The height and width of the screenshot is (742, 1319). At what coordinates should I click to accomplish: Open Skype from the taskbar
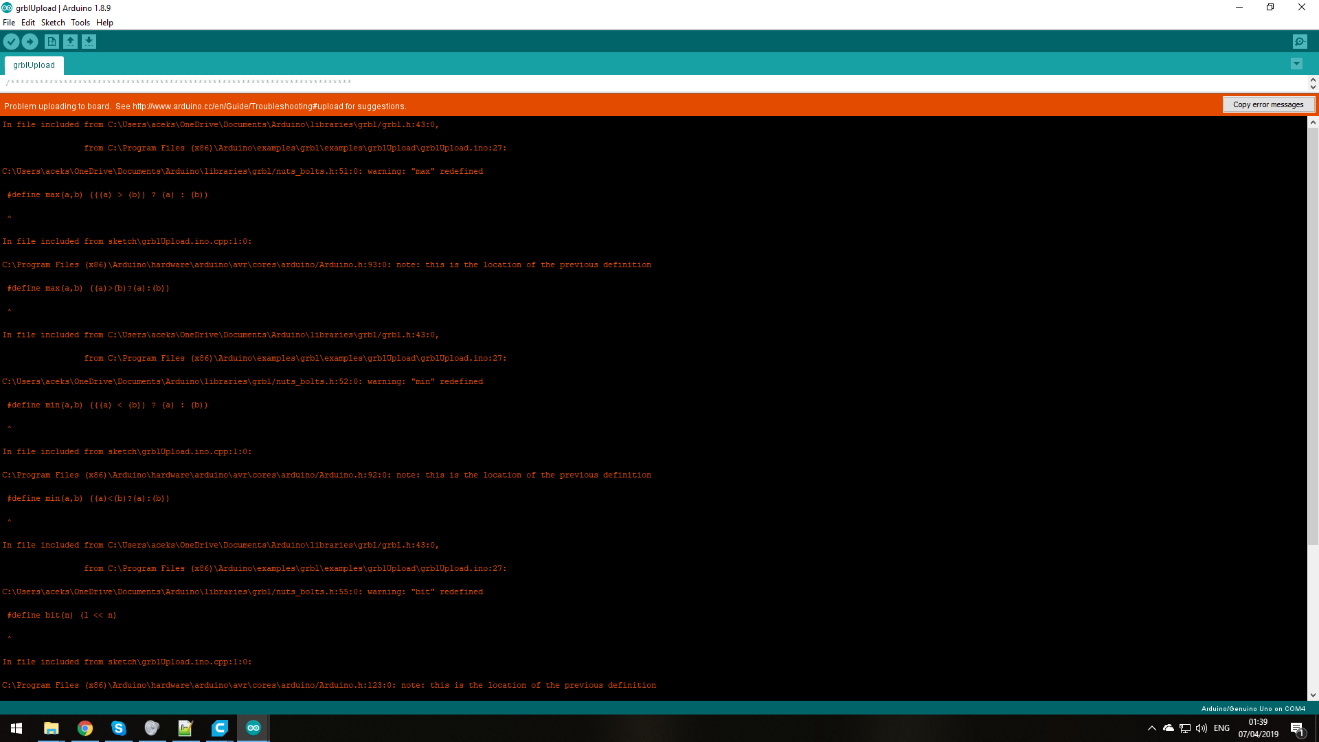[118, 728]
